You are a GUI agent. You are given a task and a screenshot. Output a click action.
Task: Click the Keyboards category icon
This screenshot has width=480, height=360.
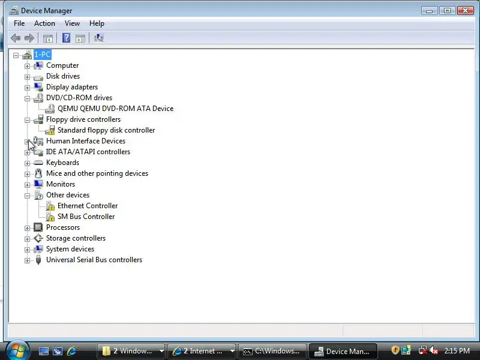pyautogui.click(x=38, y=163)
